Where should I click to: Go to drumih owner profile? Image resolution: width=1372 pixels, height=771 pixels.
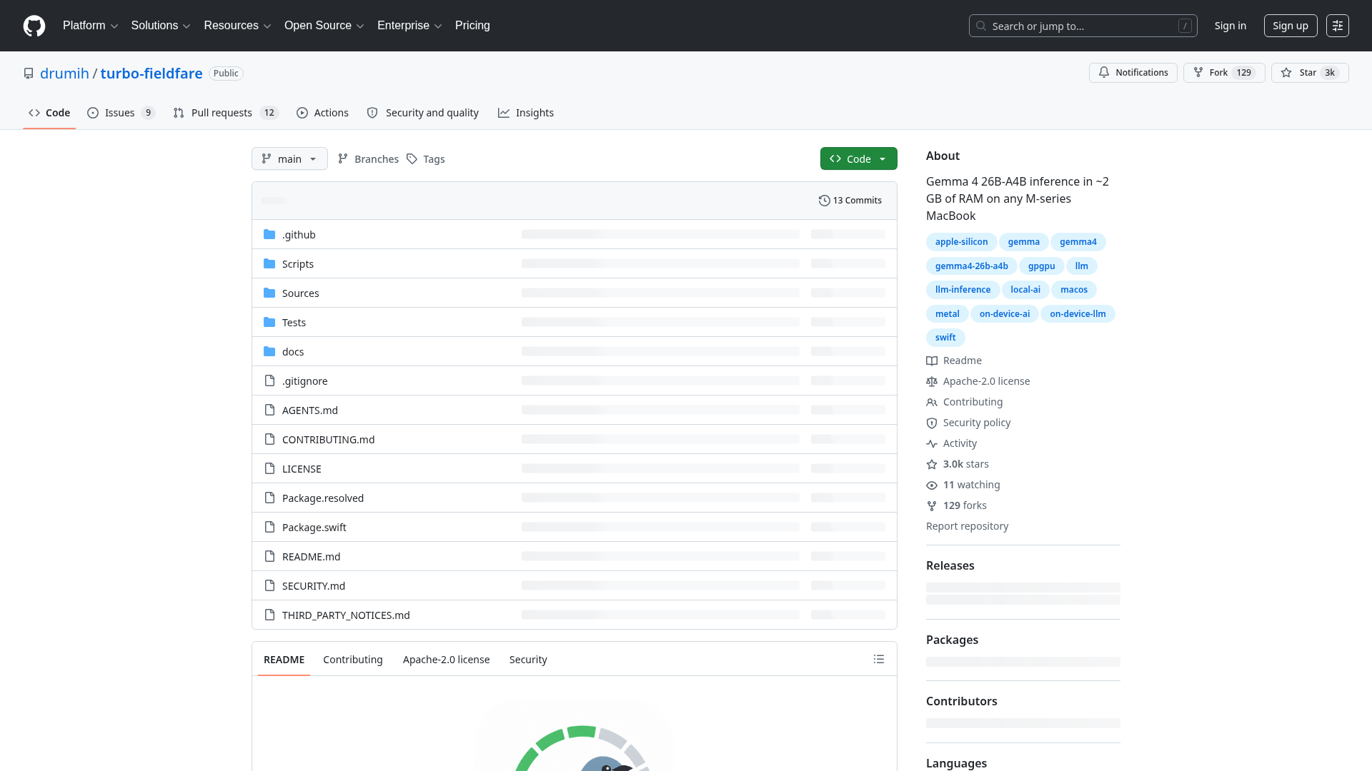(x=64, y=74)
